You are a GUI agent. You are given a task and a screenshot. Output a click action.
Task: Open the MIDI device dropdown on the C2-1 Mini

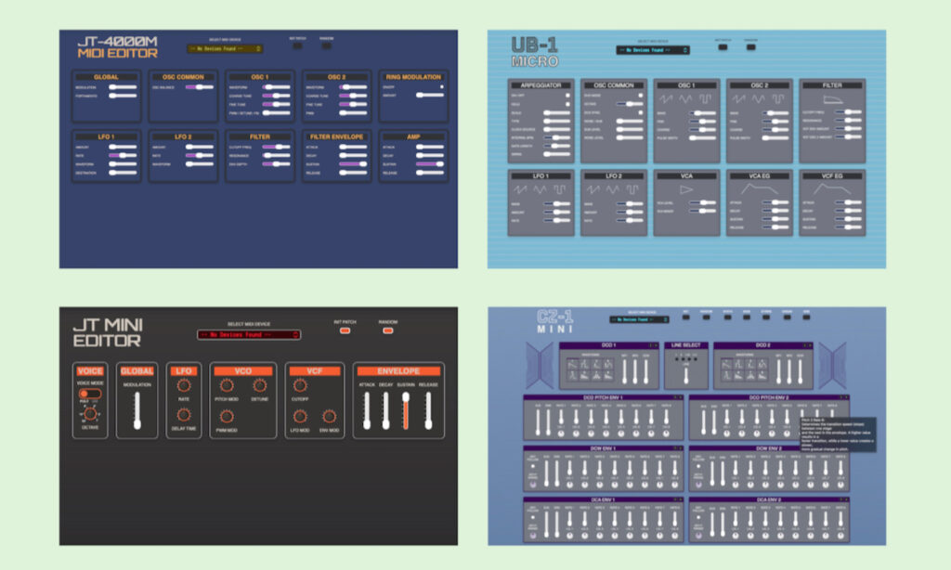pos(638,319)
